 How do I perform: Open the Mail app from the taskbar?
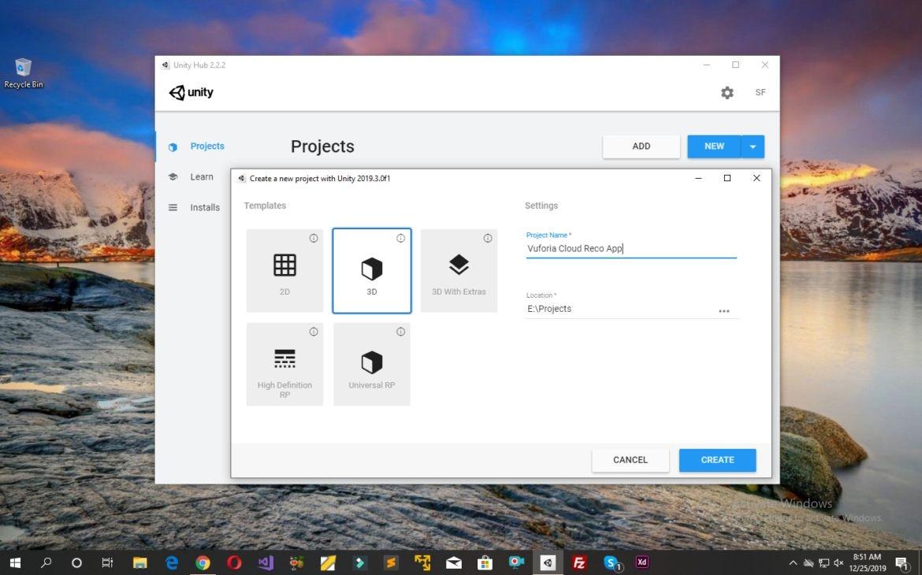pyautogui.click(x=454, y=562)
